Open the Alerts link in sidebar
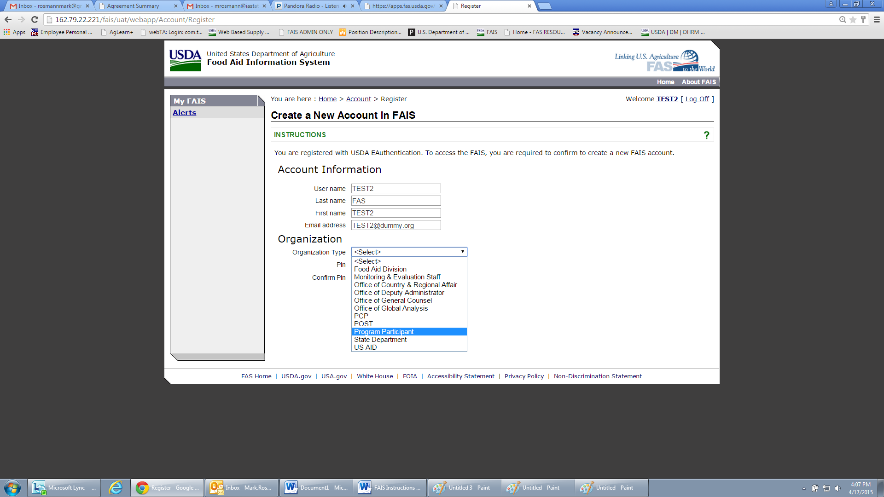This screenshot has width=884, height=497. tap(184, 113)
